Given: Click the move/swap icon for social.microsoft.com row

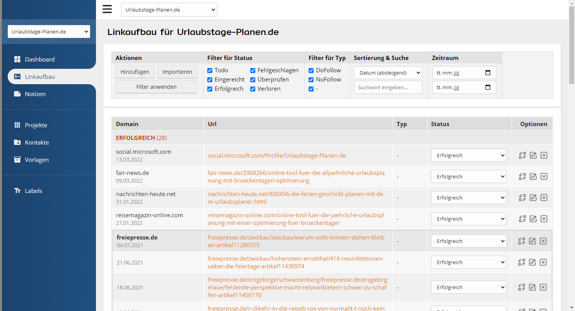Looking at the screenshot, I should pos(522,155).
